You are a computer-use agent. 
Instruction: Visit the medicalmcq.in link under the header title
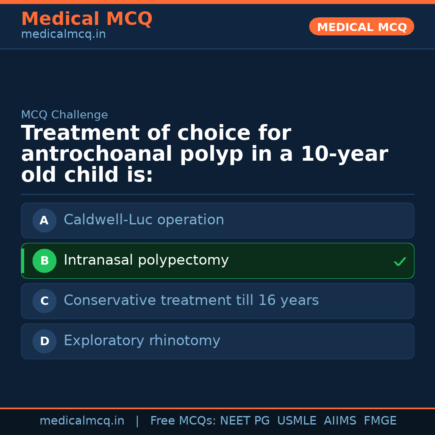pyautogui.click(x=63, y=34)
